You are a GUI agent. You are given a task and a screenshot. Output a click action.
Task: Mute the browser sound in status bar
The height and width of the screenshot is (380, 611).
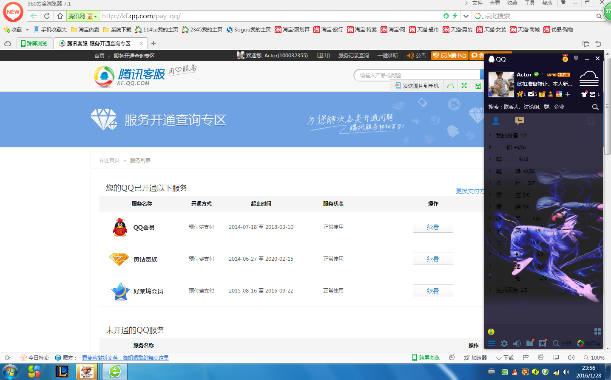click(571, 357)
